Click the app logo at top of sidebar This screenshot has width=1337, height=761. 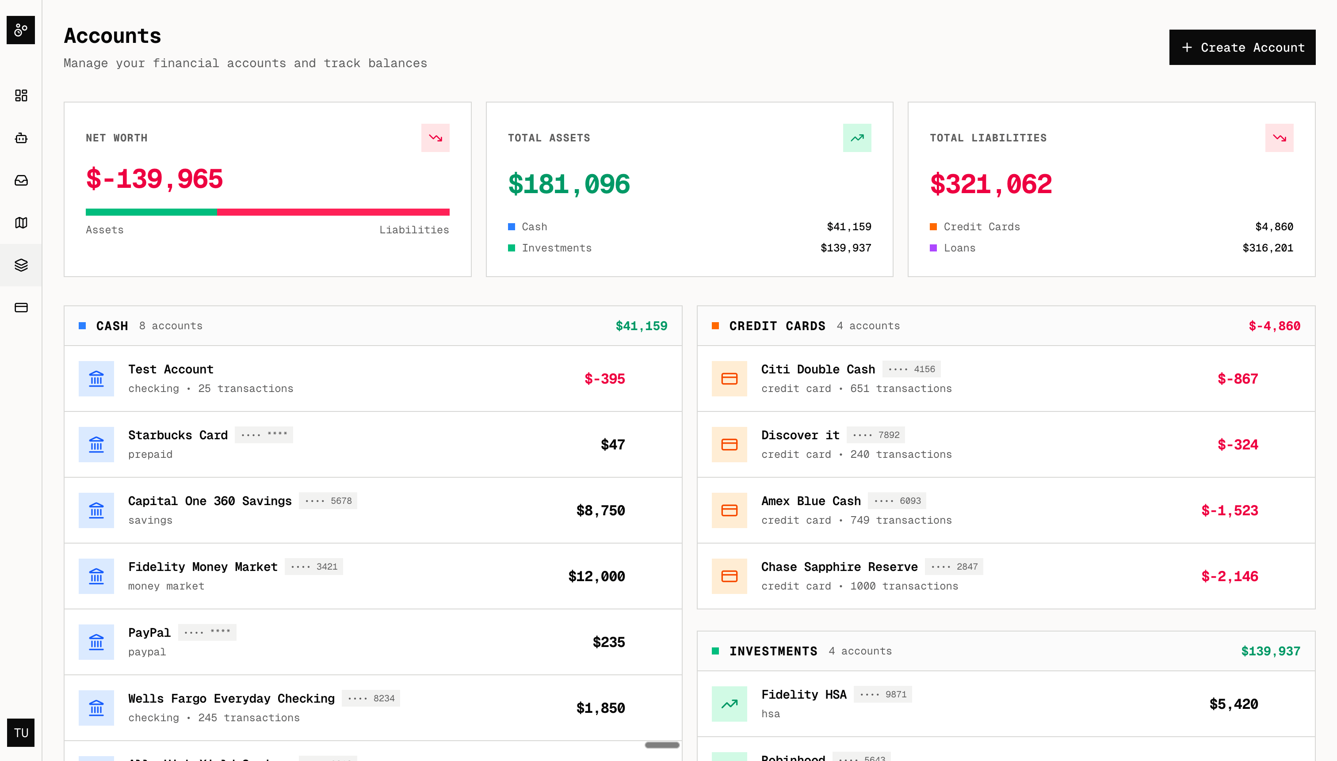coord(20,30)
